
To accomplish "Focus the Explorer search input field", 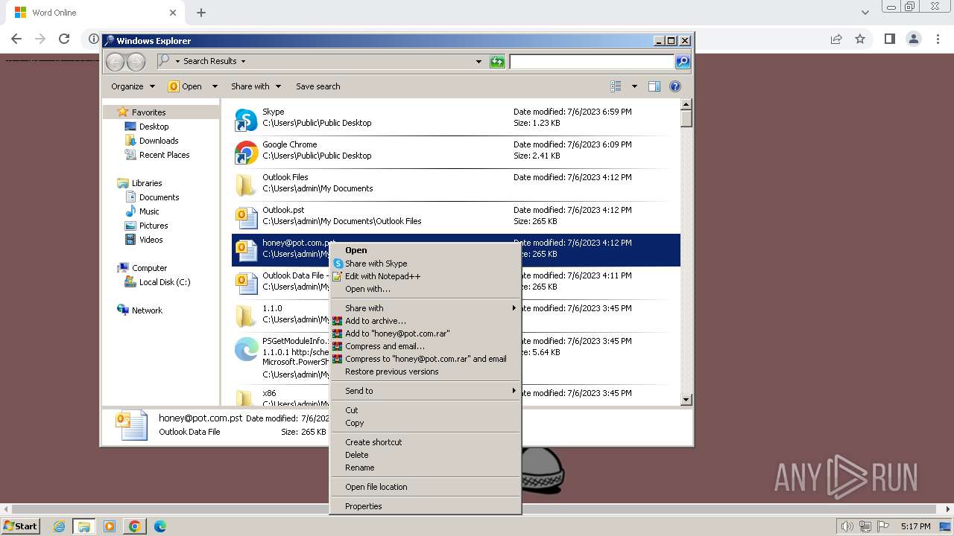I will pyautogui.click(x=592, y=61).
